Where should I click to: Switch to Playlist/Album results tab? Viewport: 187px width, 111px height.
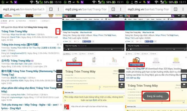point(21,21)
